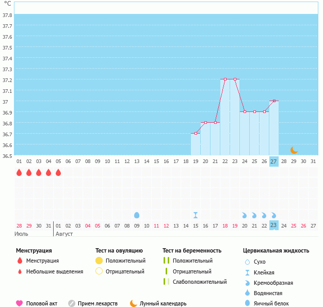The height and width of the screenshot is (307, 323).
Task: Click the pink heart icon in the legend
Action: click(20, 303)
